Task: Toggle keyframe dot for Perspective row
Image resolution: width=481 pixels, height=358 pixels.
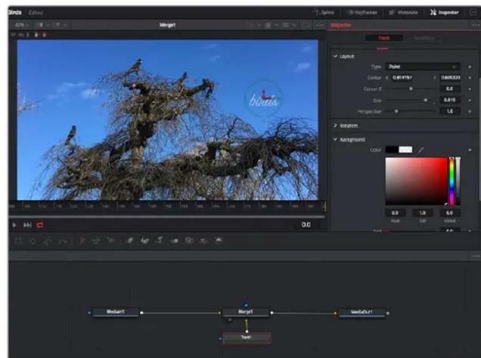Action: pyautogui.click(x=470, y=112)
